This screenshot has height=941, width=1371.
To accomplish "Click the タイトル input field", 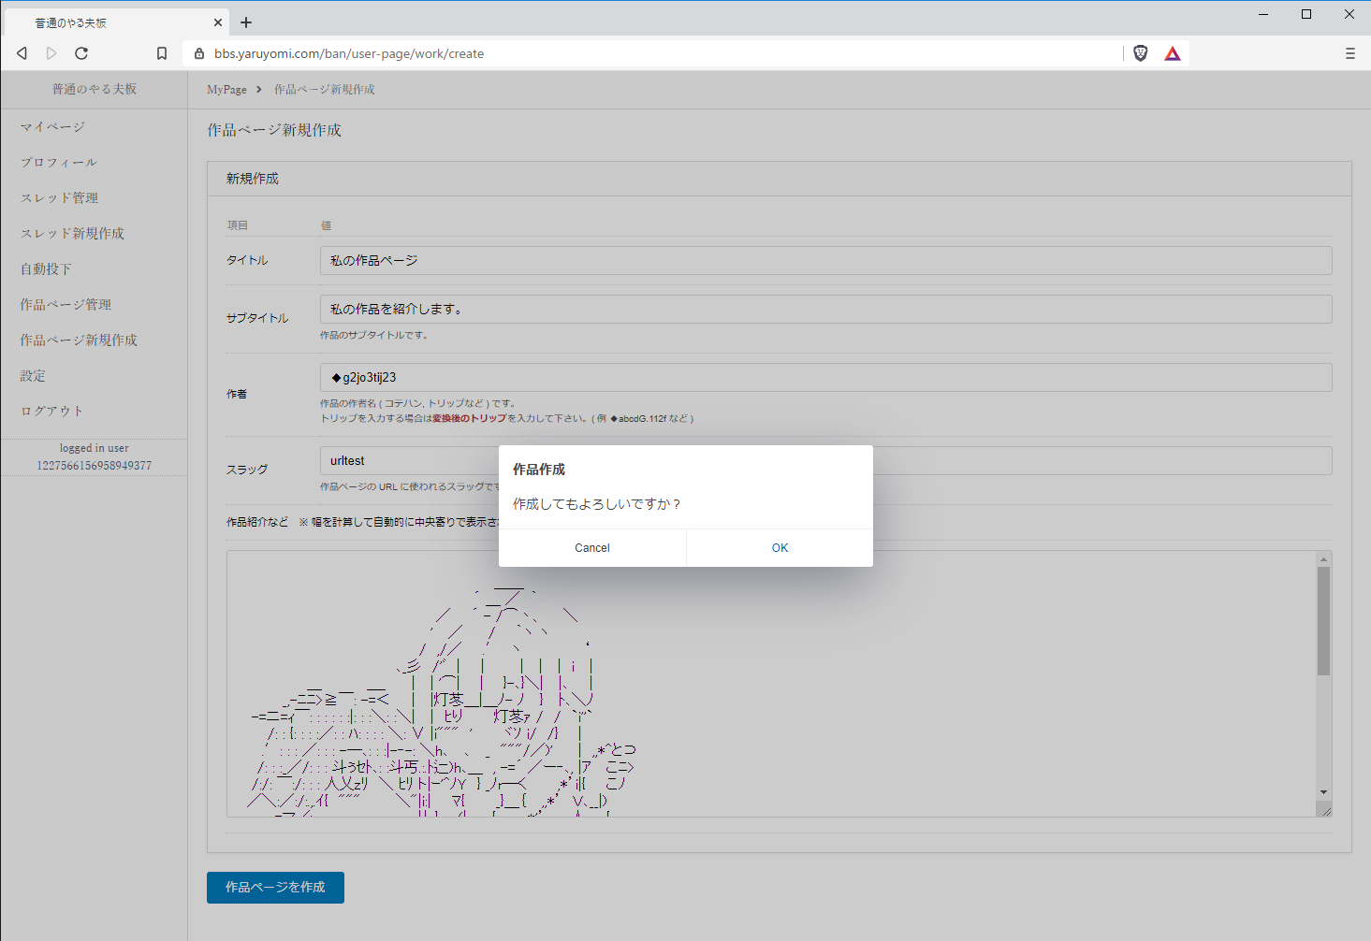I will point(825,261).
